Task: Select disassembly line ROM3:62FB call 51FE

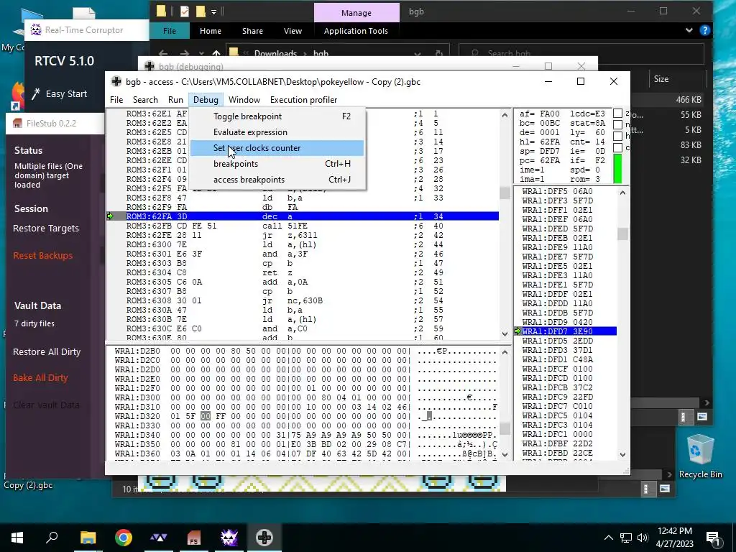Action: click(x=303, y=226)
